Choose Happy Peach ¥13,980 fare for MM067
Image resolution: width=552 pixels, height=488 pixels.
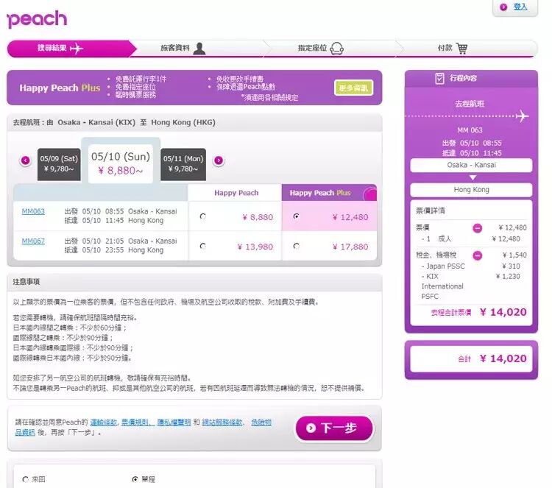coord(203,246)
